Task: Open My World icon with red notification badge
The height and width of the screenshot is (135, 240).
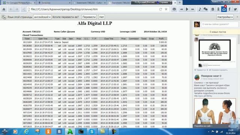Action: pyautogui.click(x=224, y=9)
